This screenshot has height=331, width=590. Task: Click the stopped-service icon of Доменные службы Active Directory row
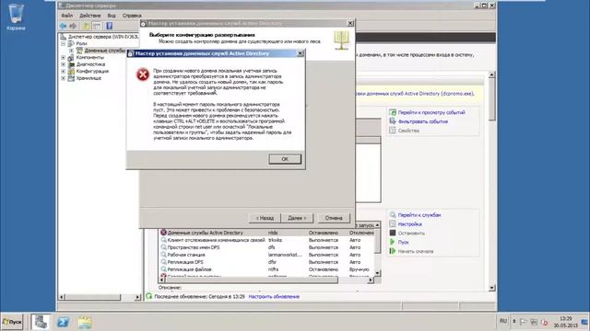(163, 233)
